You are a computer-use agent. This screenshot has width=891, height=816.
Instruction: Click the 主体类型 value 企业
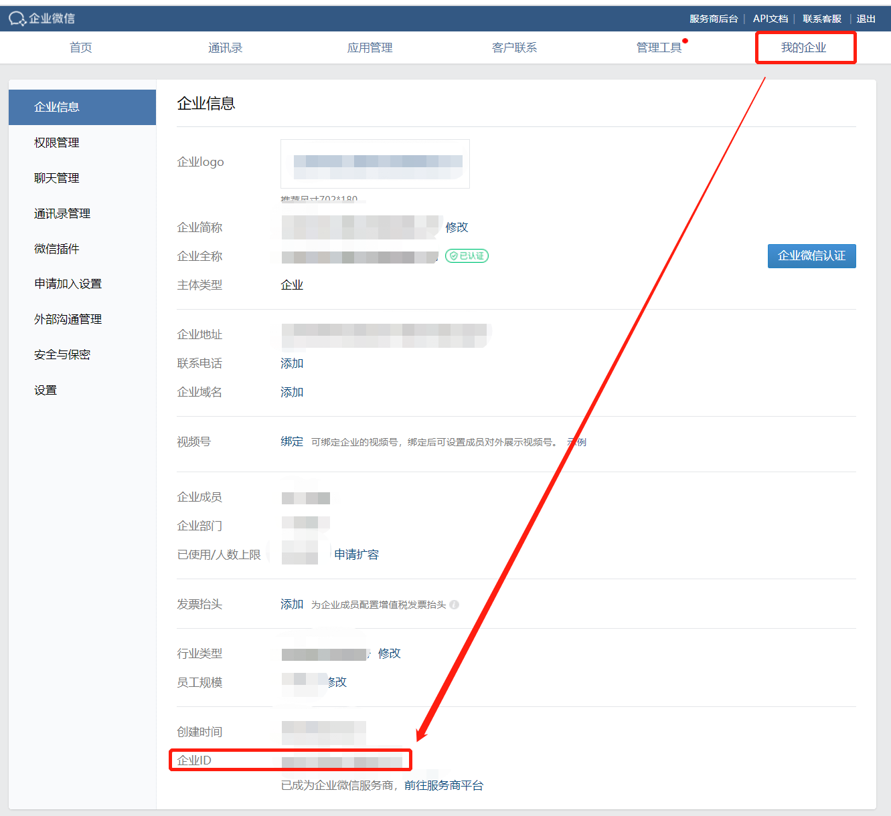click(x=292, y=285)
